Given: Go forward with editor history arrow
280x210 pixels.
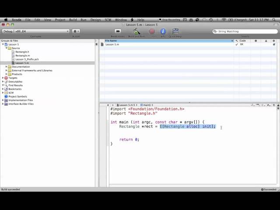Looking at the screenshot, I should [113, 105].
